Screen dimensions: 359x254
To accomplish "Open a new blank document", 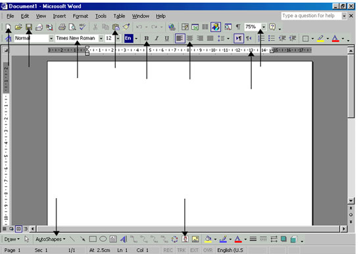I will tap(9, 27).
